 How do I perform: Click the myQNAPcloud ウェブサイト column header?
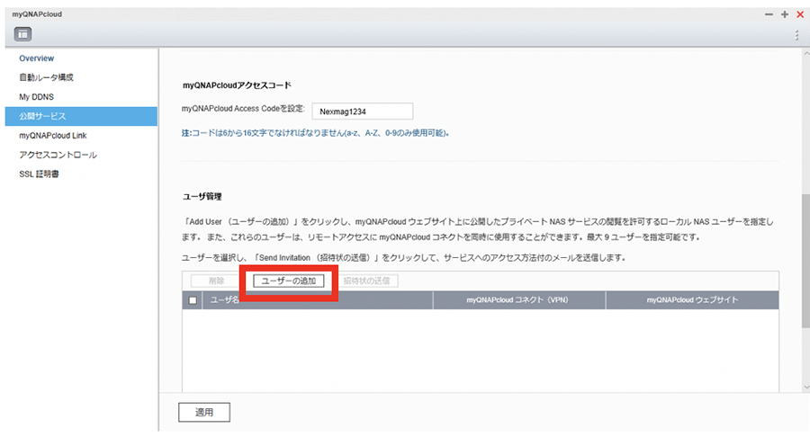(x=692, y=299)
